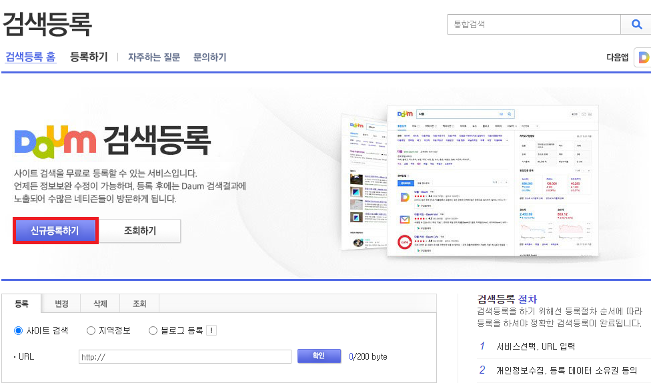
Task: Click the 검색등록 절차 heading
Action: tap(507, 299)
